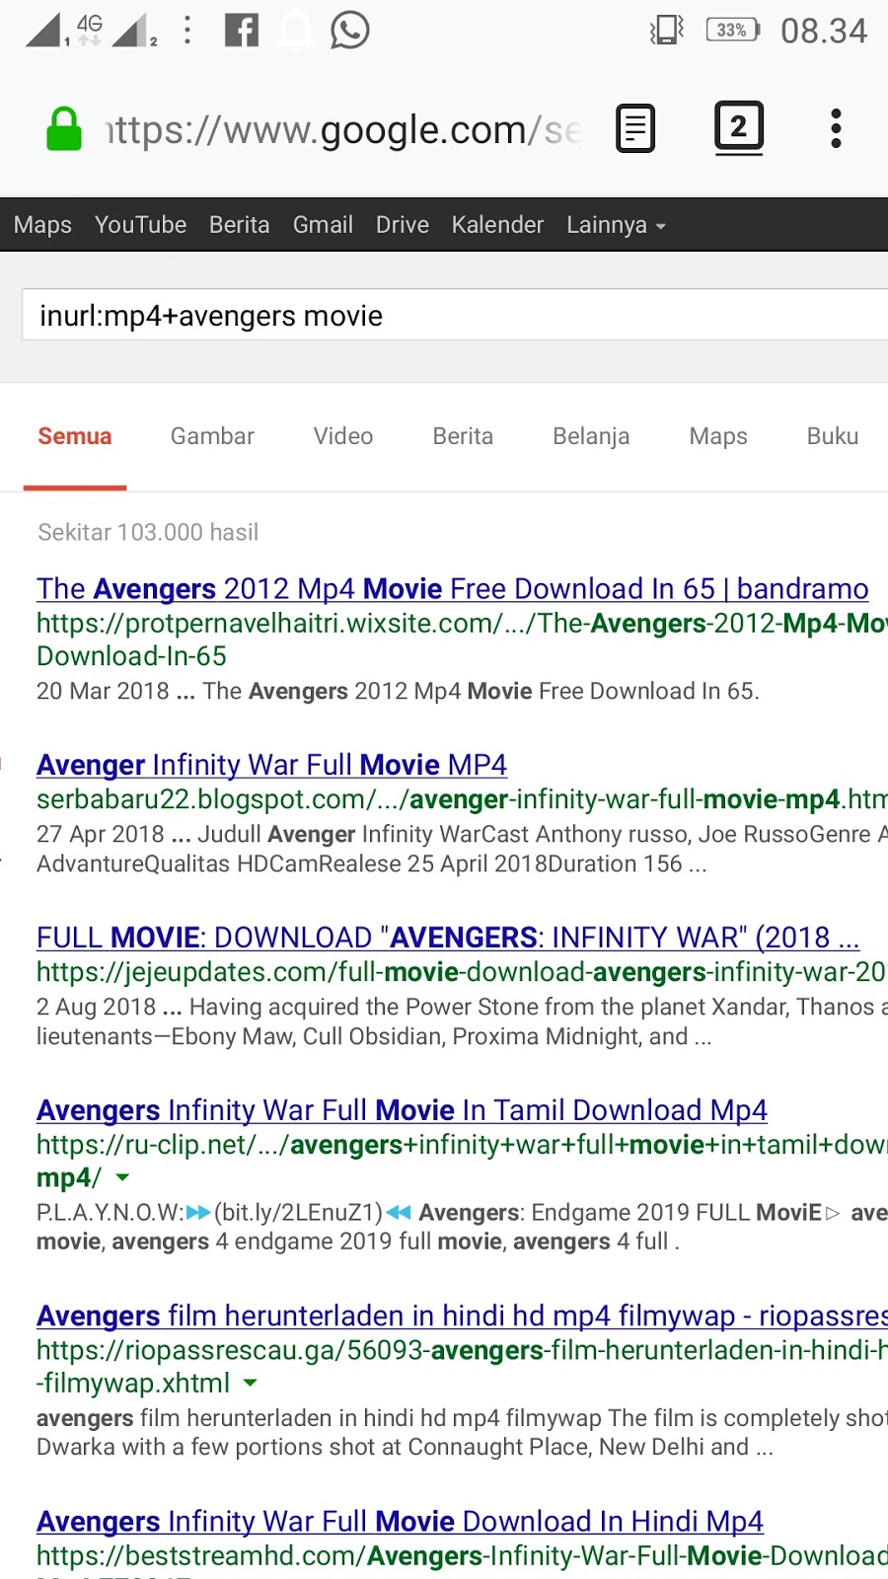Switch to the Video tab
This screenshot has width=888, height=1579.
tap(343, 436)
